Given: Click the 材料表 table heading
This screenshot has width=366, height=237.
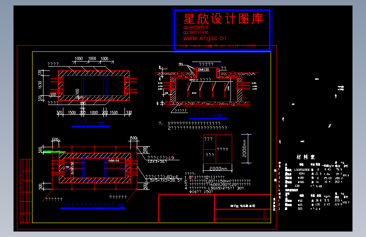Looking at the screenshot, I should click(x=306, y=157).
